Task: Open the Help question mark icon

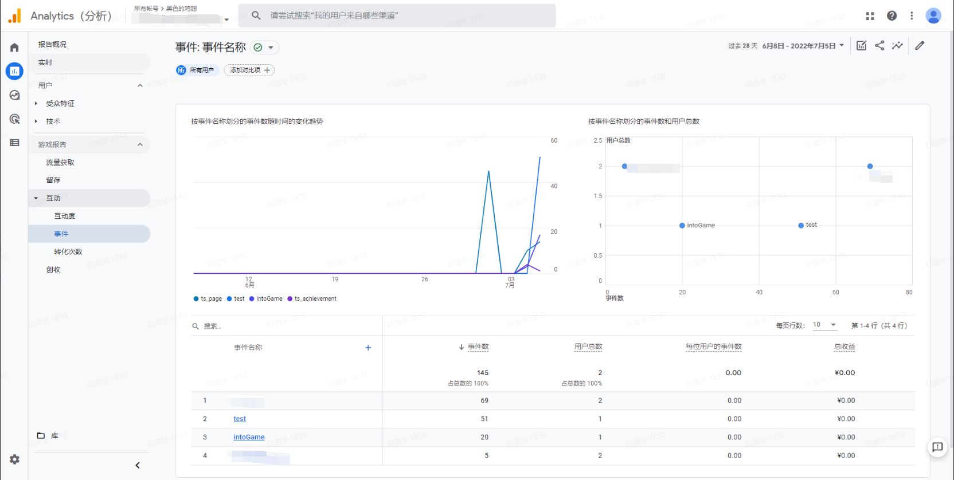Action: 892,16
